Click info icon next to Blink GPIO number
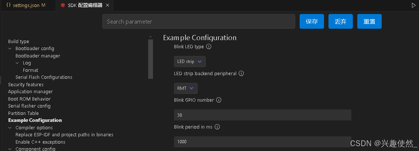 218,100
